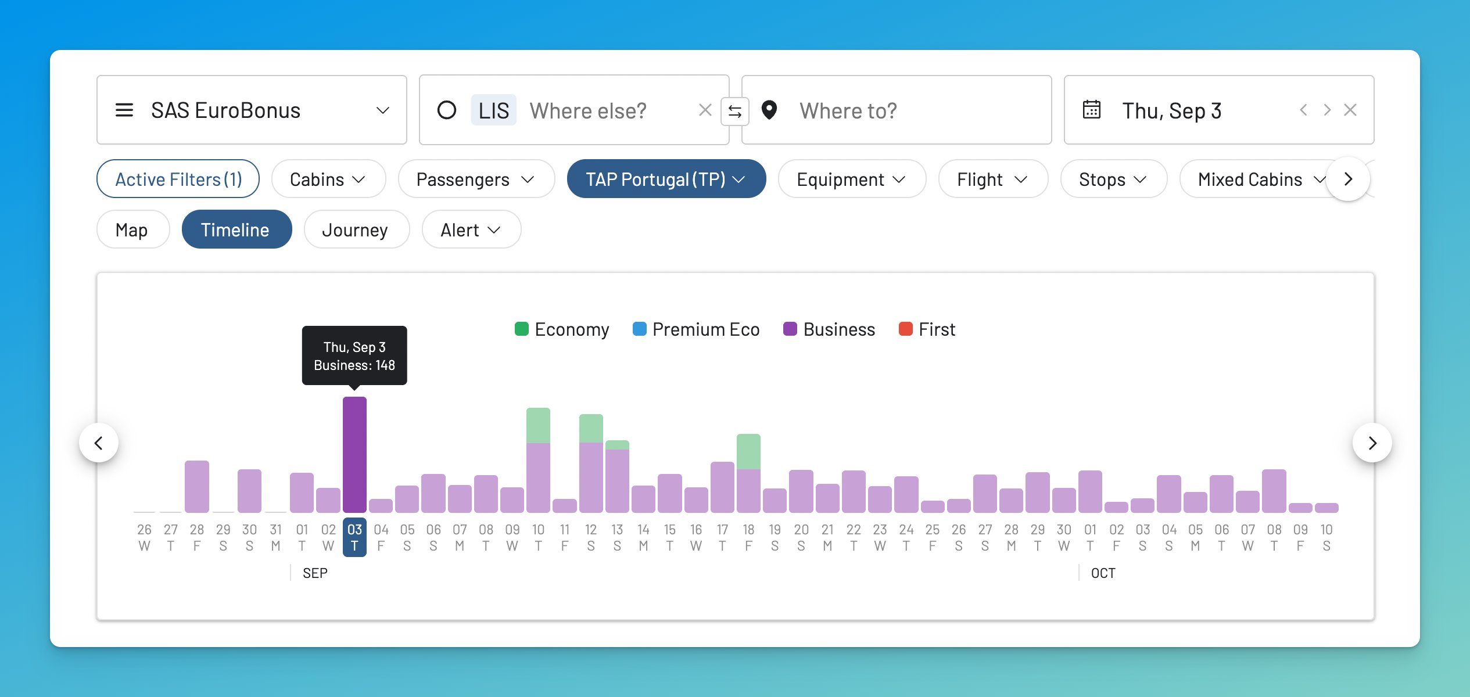Toggle First series in chart legend
The image size is (1470, 697).
(x=927, y=329)
